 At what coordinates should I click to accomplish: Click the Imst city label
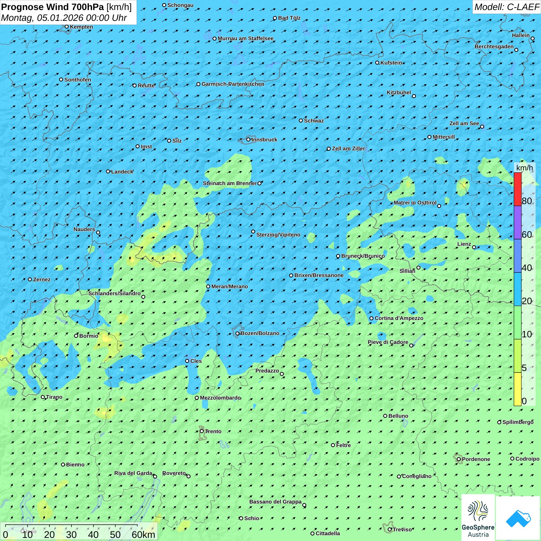click(146, 146)
